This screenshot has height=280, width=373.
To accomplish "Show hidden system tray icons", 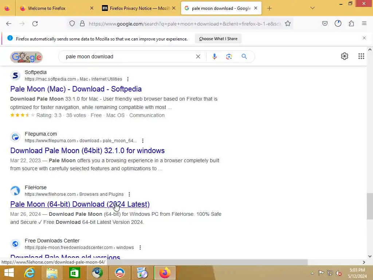I will pos(312,273).
